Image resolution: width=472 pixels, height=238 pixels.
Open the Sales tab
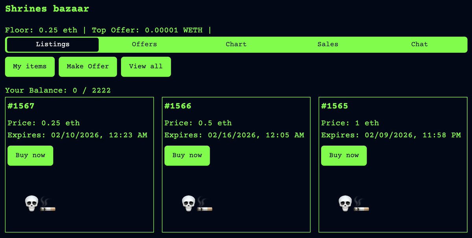coord(328,44)
